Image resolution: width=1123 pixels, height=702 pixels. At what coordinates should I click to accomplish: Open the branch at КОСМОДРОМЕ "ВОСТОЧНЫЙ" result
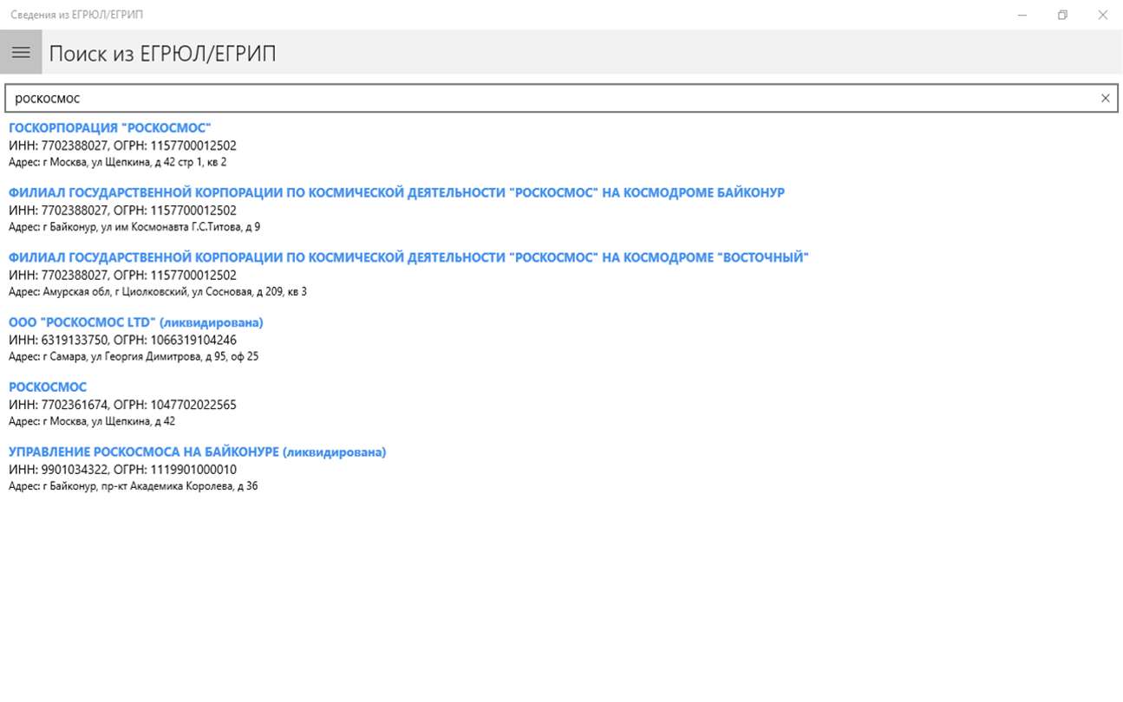point(408,258)
